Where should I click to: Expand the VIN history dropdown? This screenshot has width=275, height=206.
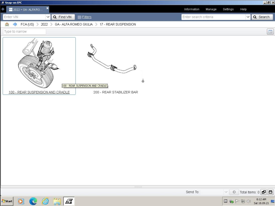tap(48, 17)
